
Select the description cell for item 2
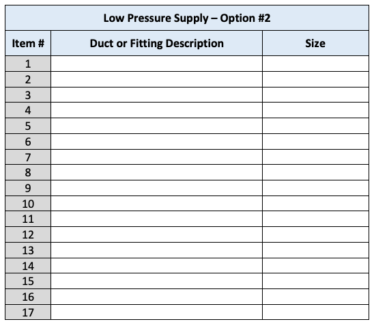coord(156,79)
